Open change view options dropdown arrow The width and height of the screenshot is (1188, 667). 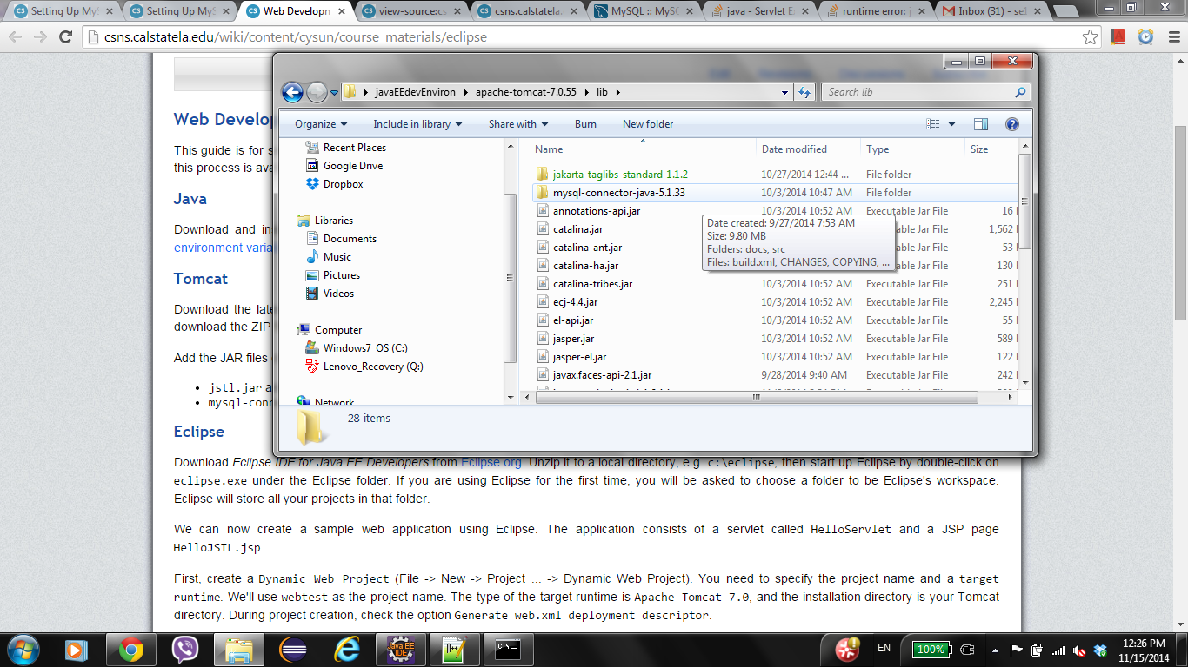[x=951, y=124]
